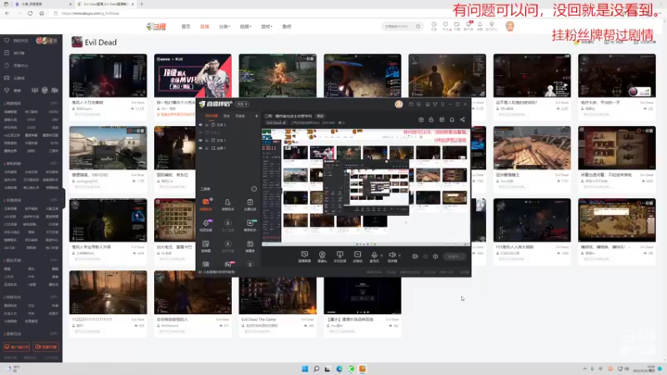
Task: Go to 首页 in Douyu navigation
Action: [x=186, y=27]
